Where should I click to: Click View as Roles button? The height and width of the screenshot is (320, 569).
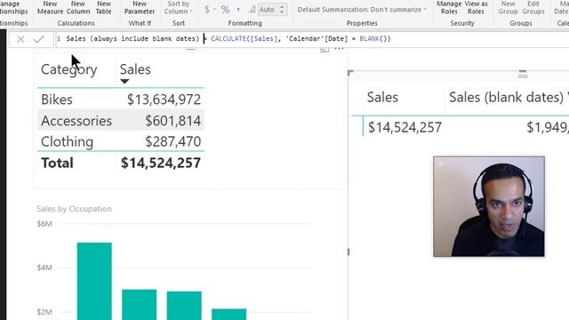coord(476,8)
